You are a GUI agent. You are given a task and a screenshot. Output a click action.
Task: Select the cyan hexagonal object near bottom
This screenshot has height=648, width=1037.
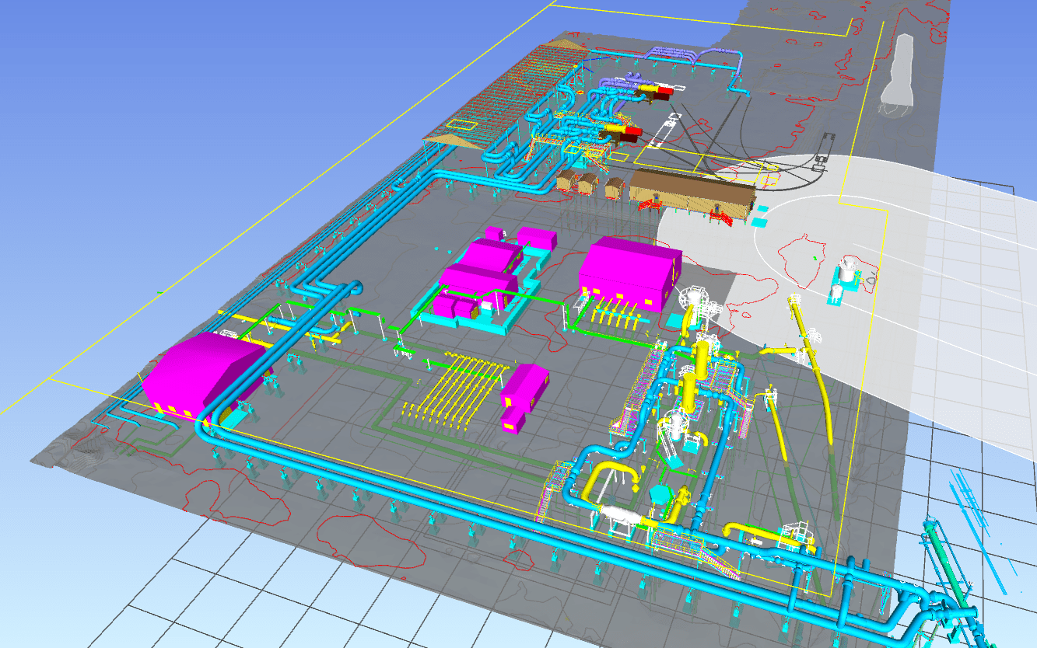pyautogui.click(x=663, y=493)
